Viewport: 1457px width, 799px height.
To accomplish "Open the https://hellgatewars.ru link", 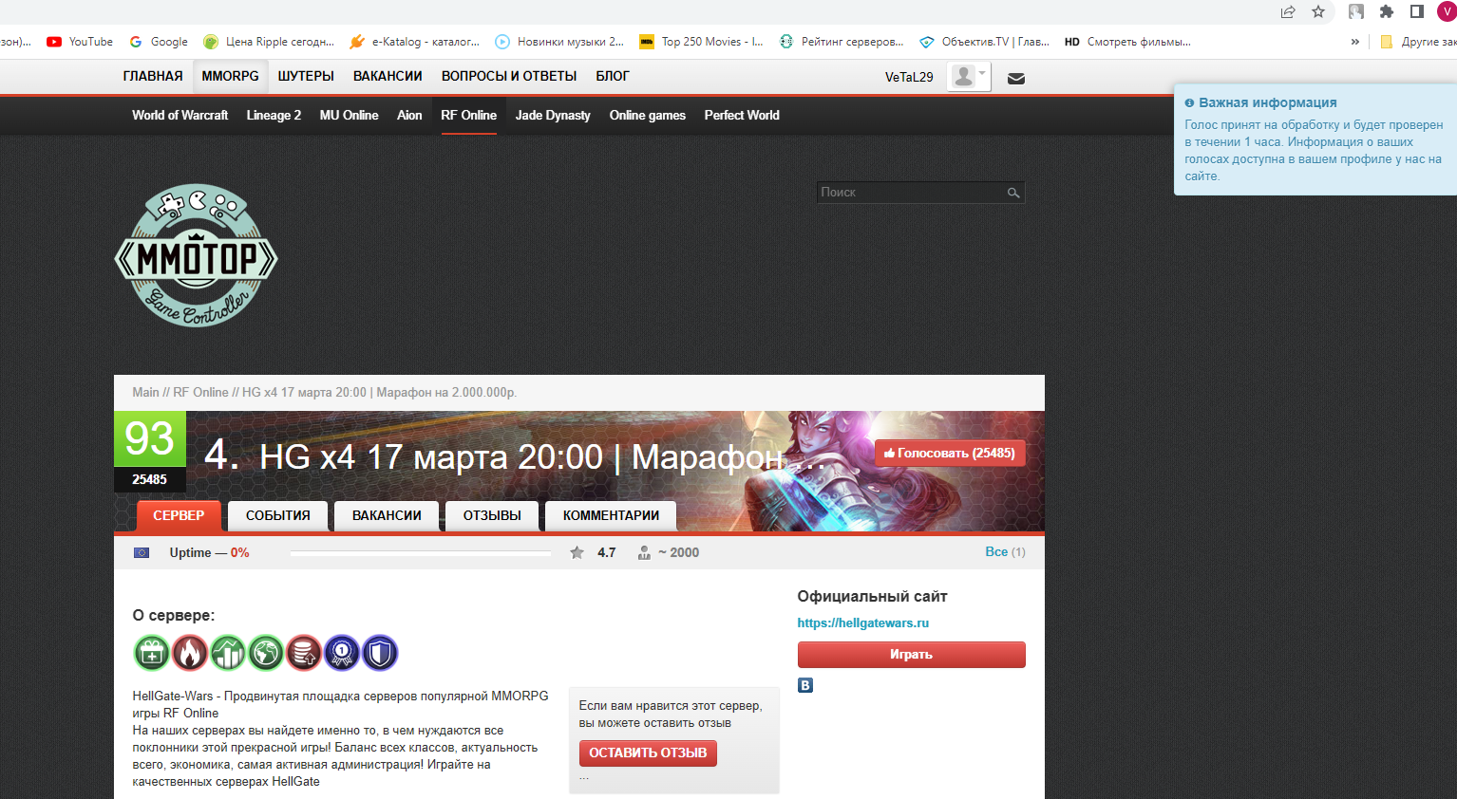I will (x=863, y=623).
